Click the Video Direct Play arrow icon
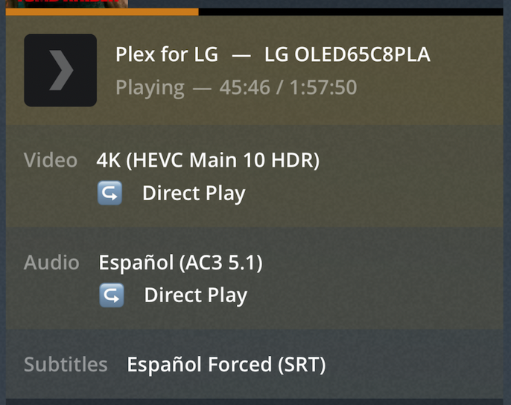Screen dimensions: 511x405 110,194
